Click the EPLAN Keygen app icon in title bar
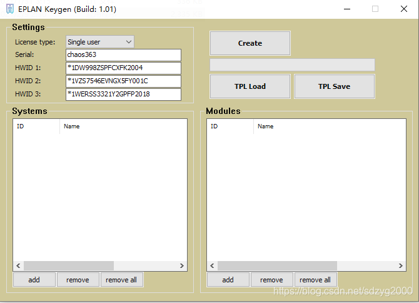 click(10, 9)
